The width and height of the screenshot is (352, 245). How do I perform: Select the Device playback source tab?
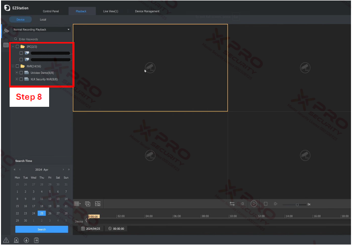click(20, 20)
